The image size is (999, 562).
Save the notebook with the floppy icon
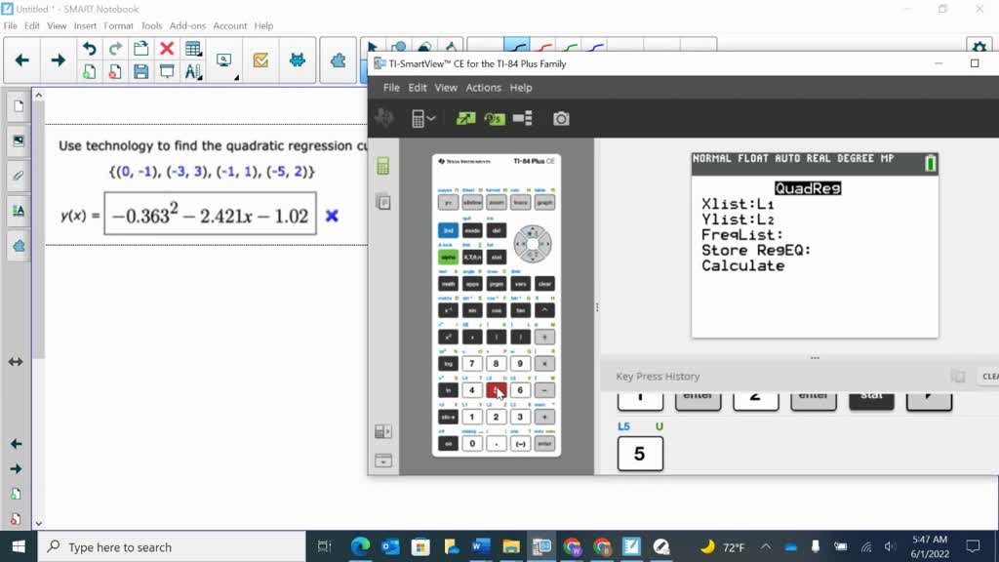point(140,71)
